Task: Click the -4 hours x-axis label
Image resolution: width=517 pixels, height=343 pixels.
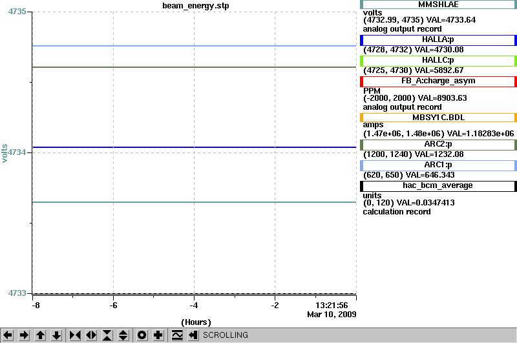Action: coord(194,306)
